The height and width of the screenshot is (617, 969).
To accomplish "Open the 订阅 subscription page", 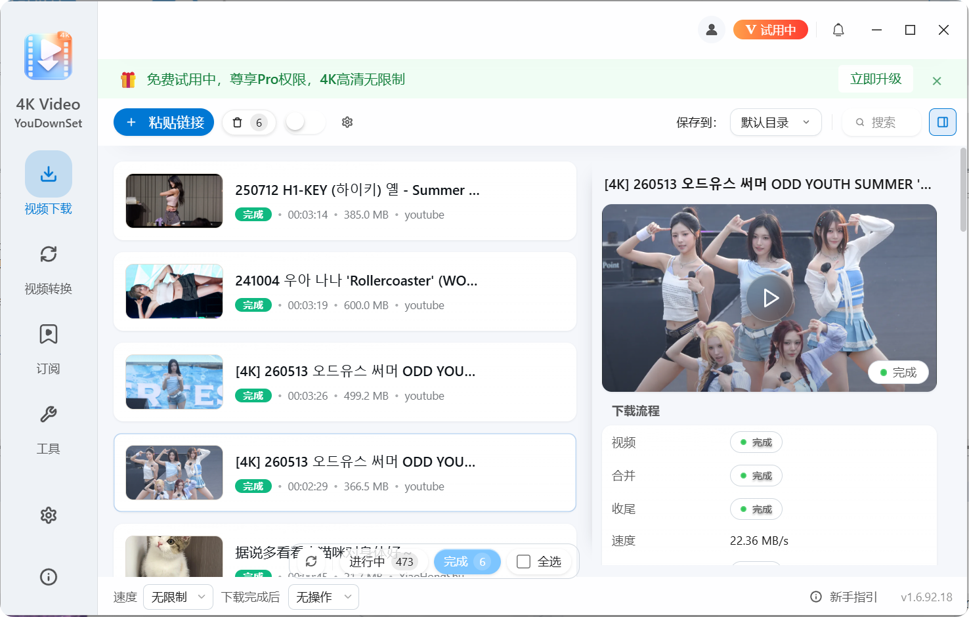I will [49, 349].
